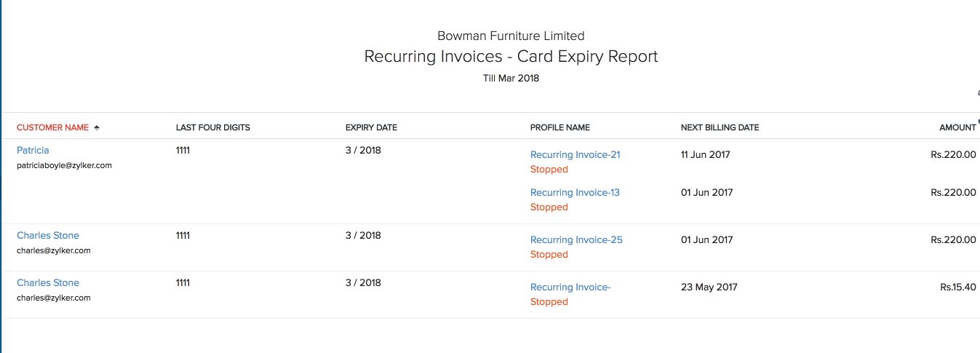Click the patriciaboyle@zylker.com email address
The image size is (980, 353).
[64, 165]
